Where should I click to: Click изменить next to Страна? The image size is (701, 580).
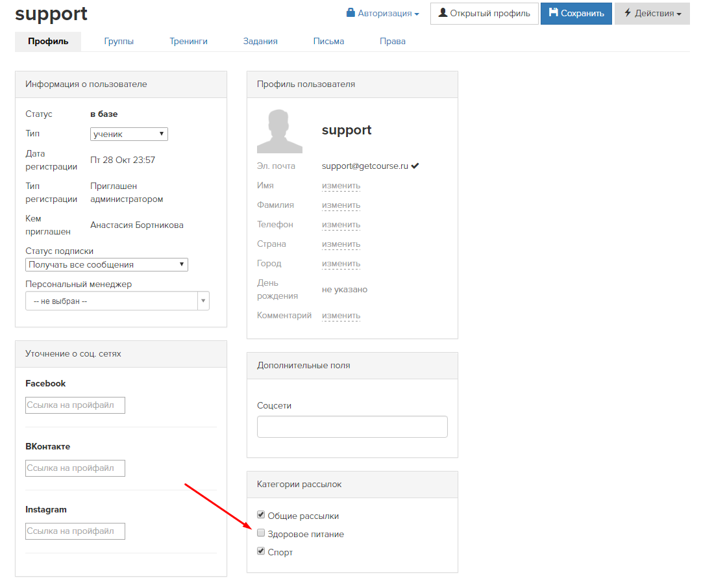pos(341,244)
